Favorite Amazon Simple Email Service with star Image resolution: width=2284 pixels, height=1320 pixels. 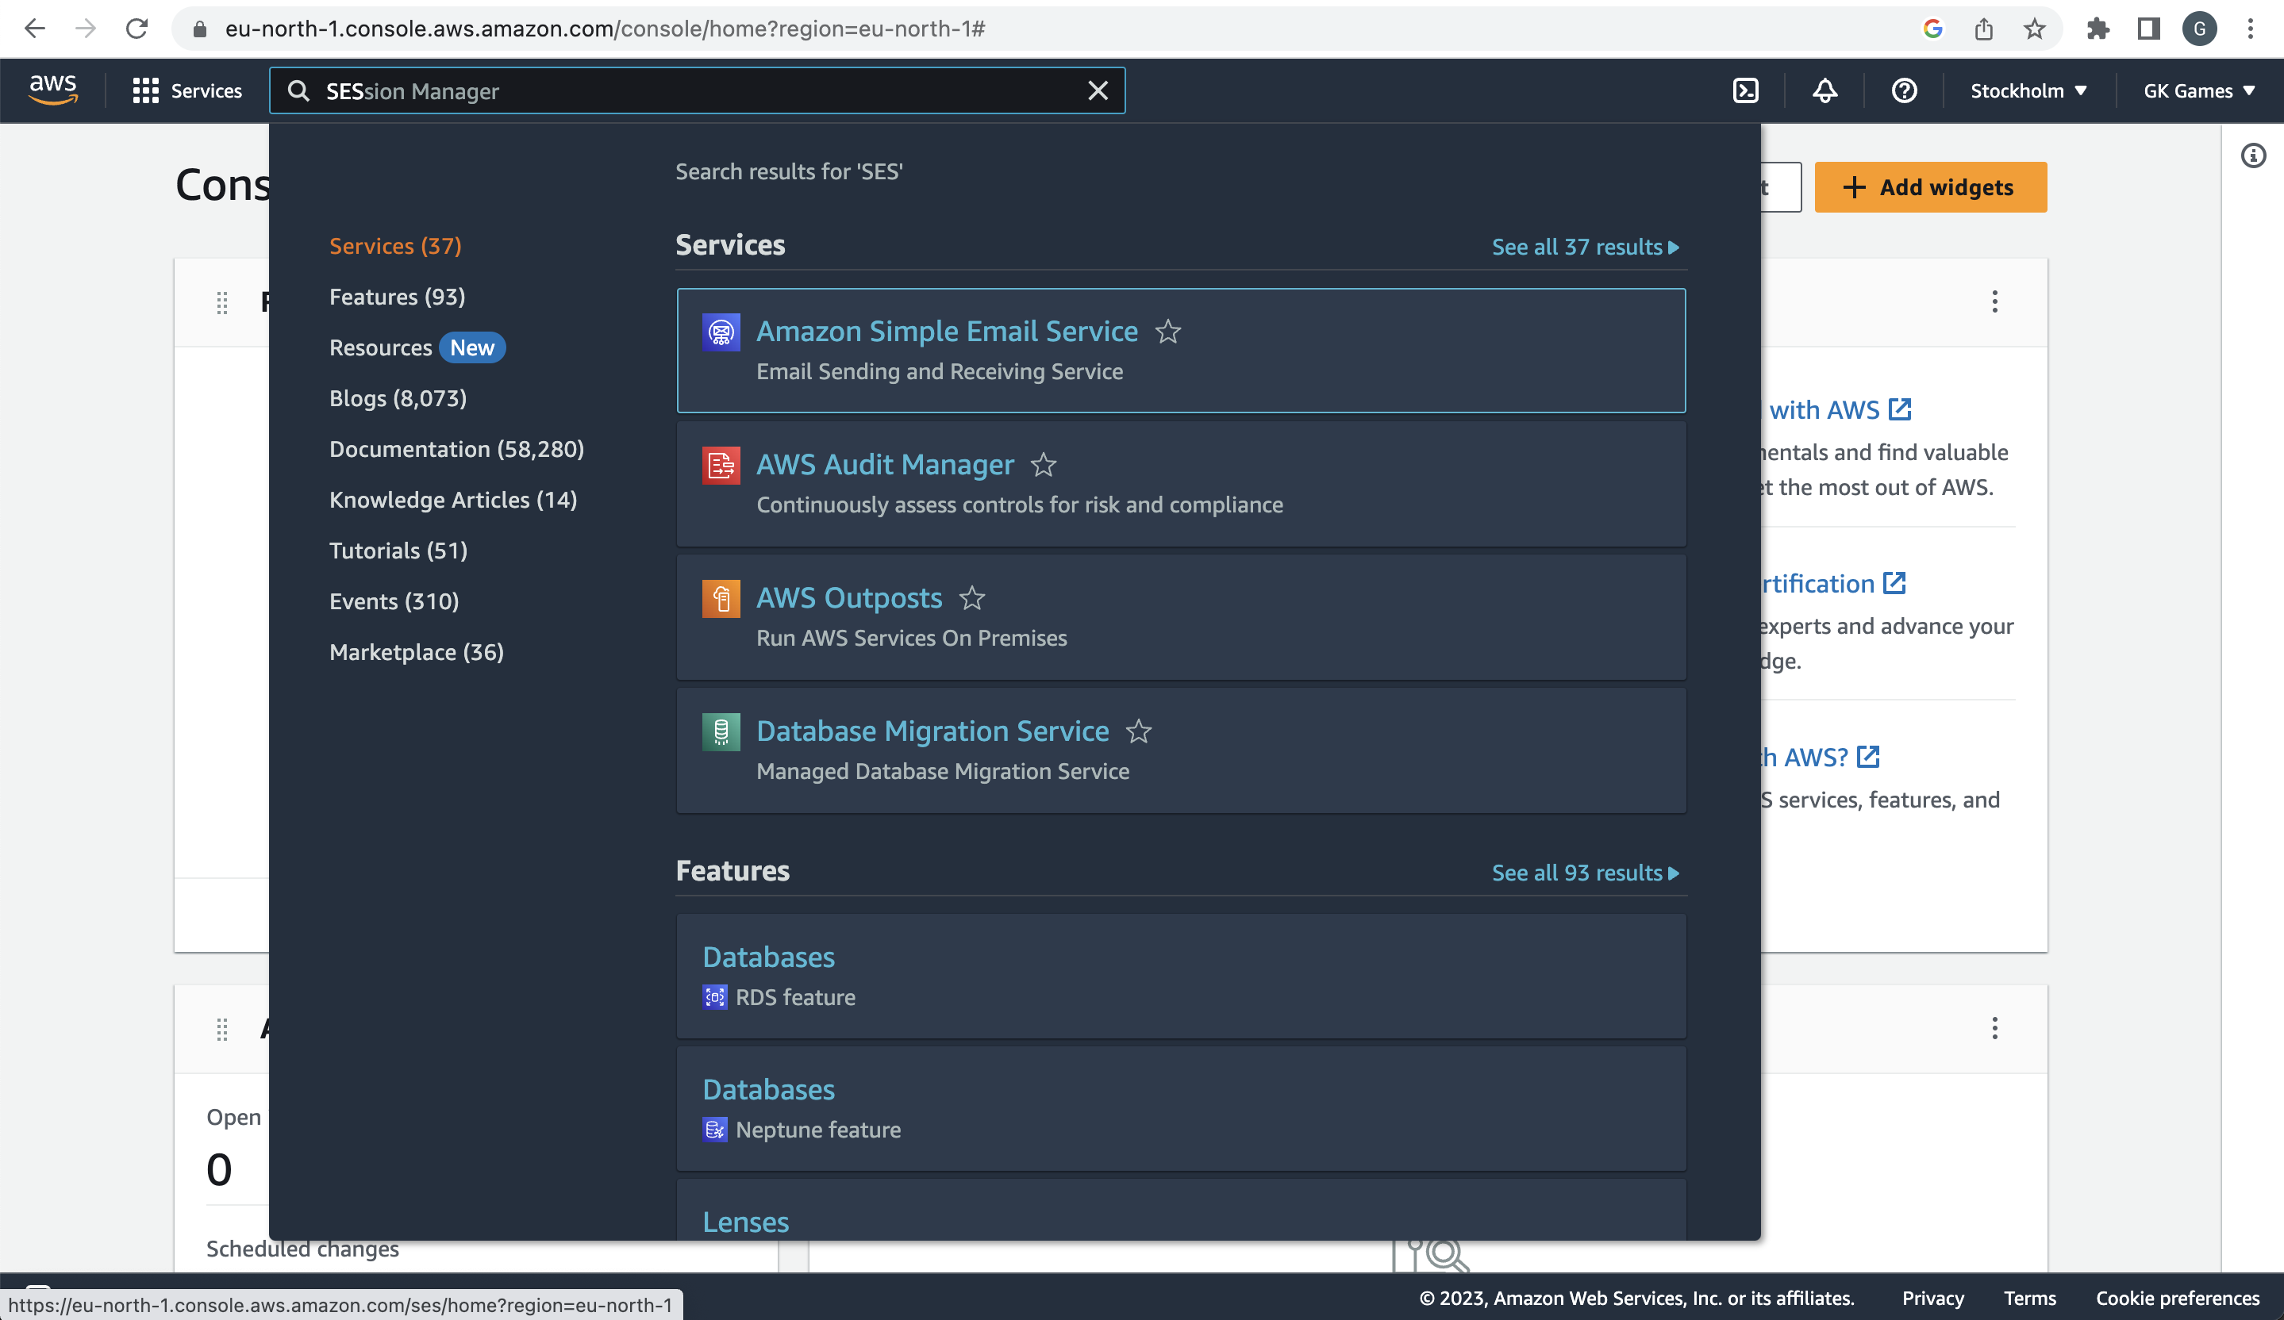tap(1167, 332)
